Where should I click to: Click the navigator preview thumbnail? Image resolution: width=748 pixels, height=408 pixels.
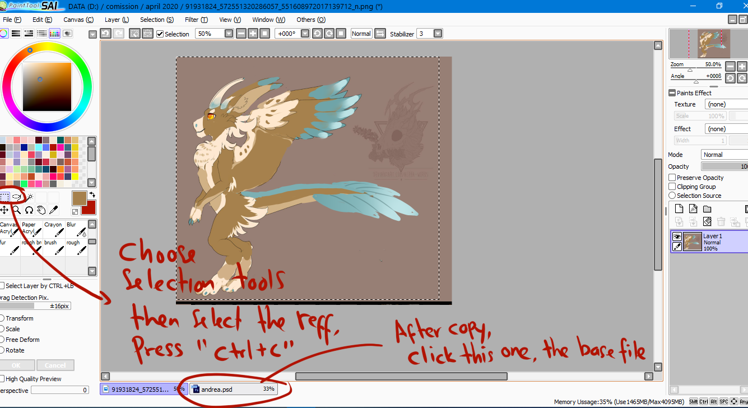pyautogui.click(x=709, y=43)
